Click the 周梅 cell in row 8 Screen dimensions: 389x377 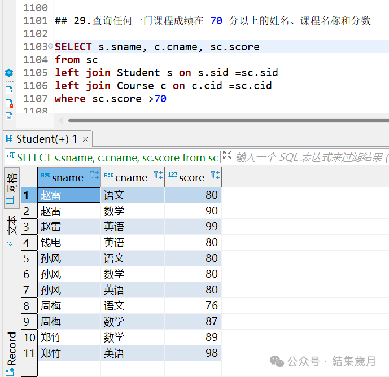[69, 305]
